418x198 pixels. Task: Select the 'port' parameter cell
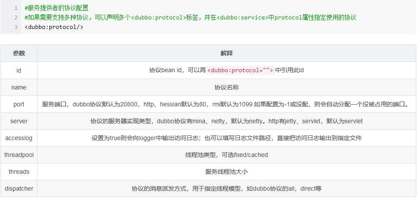point(19,104)
